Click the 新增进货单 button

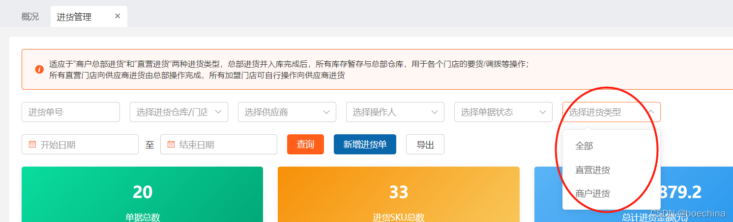click(365, 144)
